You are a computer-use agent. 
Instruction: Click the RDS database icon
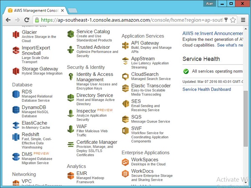point(16,94)
